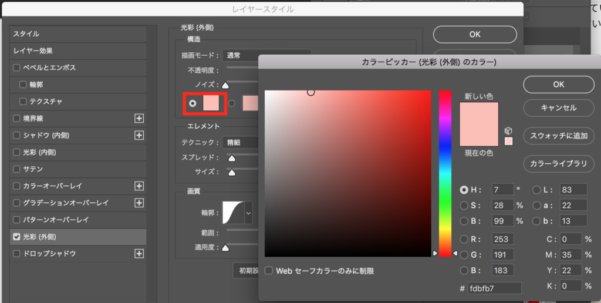Image resolution: width=601 pixels, height=303 pixels.
Task: Select the HSB brightness B radio button
Action: (x=464, y=221)
